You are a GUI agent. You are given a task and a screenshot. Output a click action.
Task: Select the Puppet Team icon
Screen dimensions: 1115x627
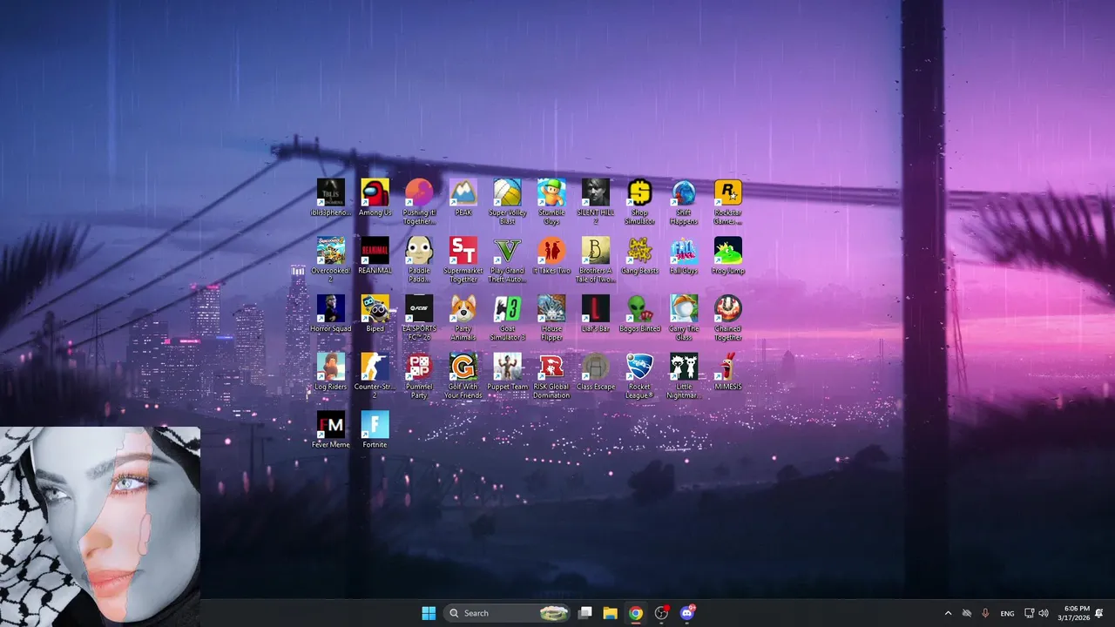coord(507,372)
